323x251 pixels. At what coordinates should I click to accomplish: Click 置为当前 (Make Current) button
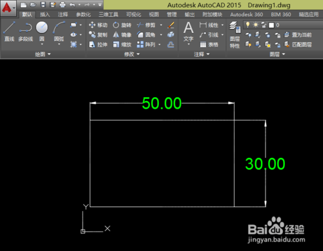(x=298, y=35)
